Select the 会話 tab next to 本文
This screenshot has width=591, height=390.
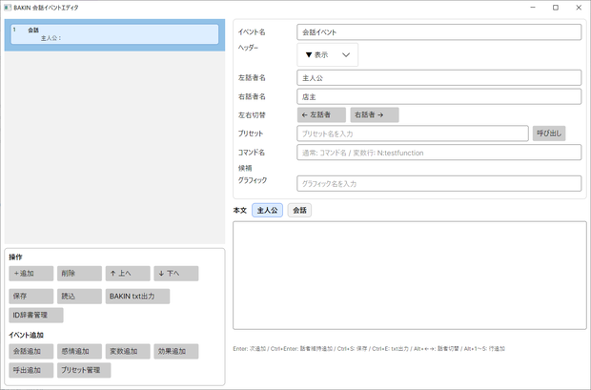tap(299, 210)
